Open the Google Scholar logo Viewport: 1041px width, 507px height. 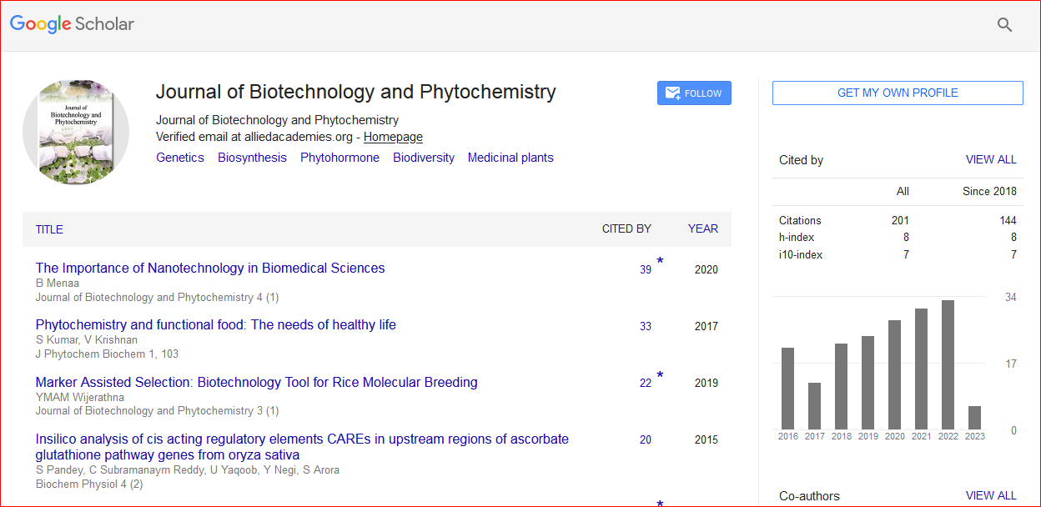pyautogui.click(x=72, y=24)
